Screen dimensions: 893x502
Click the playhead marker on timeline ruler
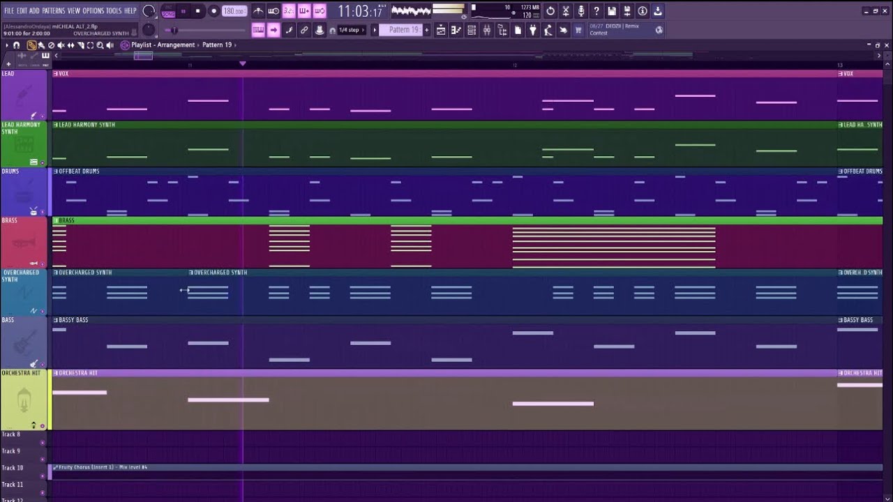pos(243,64)
